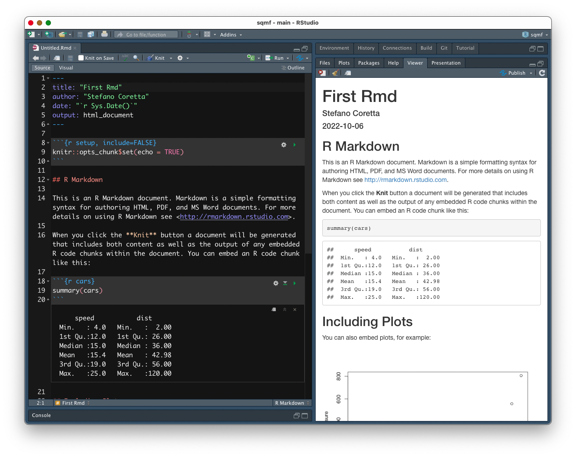Viewport: 576px width, 457px height.
Task: Open the Git tab
Action: click(444, 48)
